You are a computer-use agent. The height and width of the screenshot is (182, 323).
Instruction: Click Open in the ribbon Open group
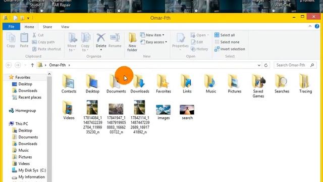point(200,35)
